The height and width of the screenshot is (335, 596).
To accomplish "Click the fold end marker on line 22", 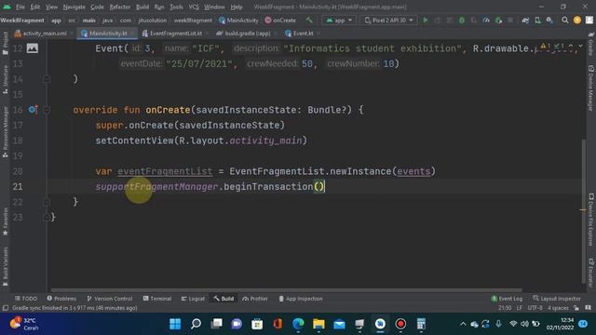I will [x=47, y=202].
